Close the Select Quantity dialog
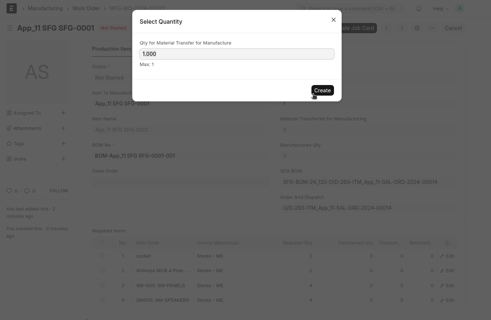This screenshot has height=320, width=491. coord(333,20)
